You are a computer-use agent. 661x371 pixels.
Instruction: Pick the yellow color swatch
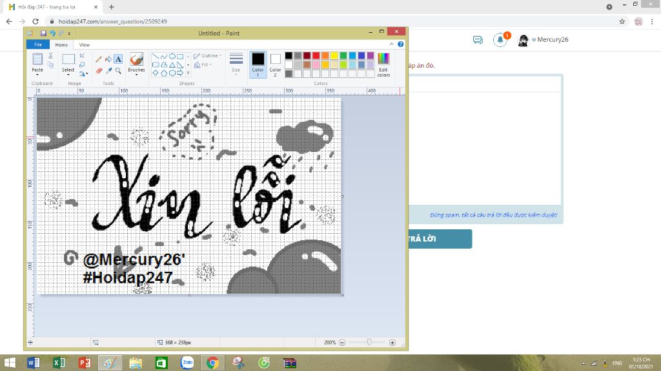click(x=334, y=55)
